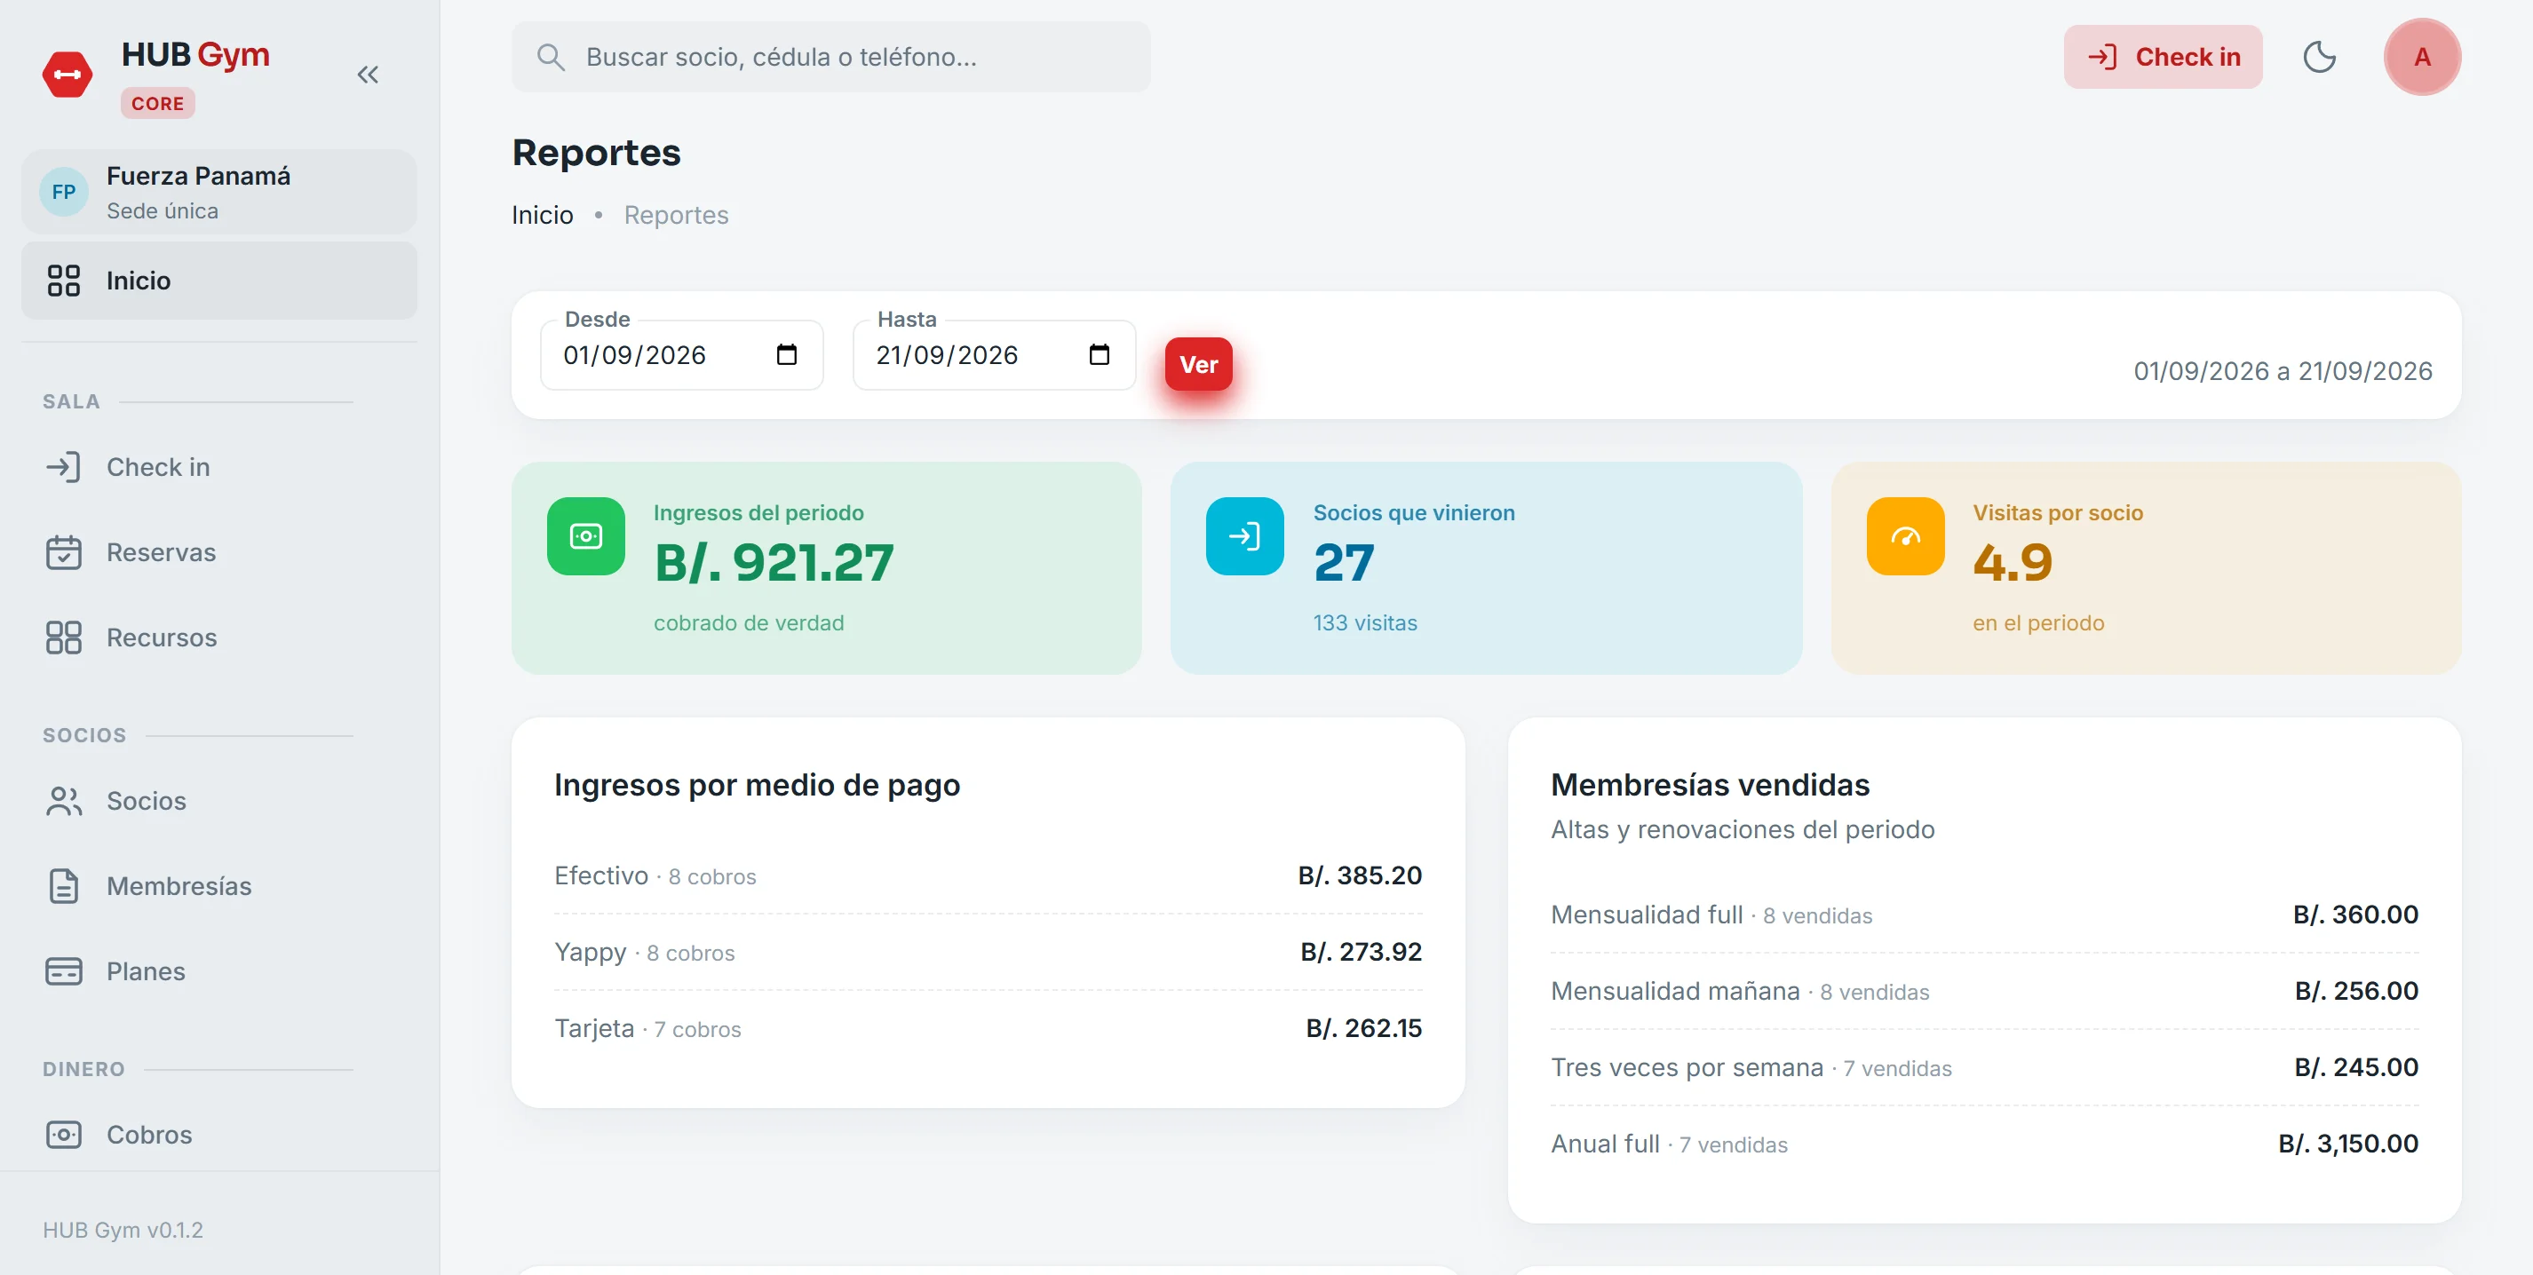Click the date range summary text

[x=2283, y=372]
